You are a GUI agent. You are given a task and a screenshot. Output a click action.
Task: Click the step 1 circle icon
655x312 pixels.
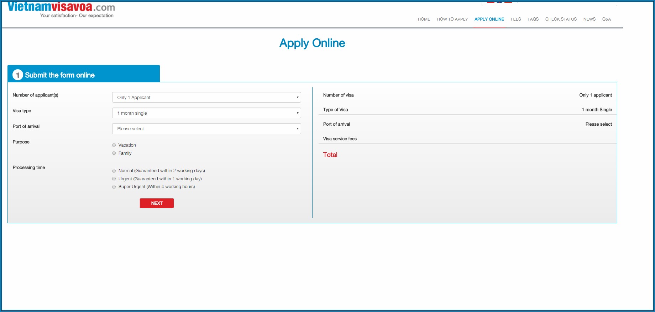pos(17,75)
